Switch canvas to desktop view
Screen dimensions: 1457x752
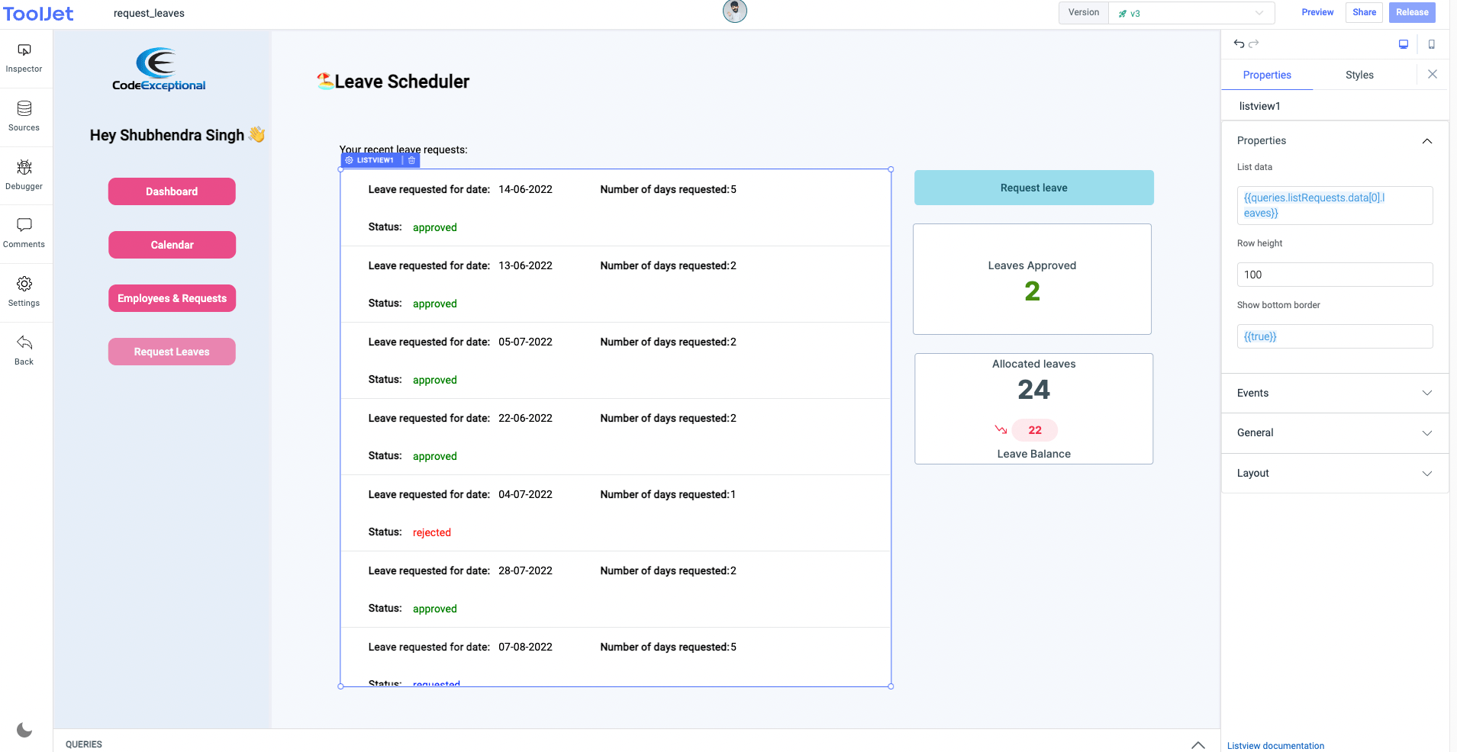[x=1403, y=43]
